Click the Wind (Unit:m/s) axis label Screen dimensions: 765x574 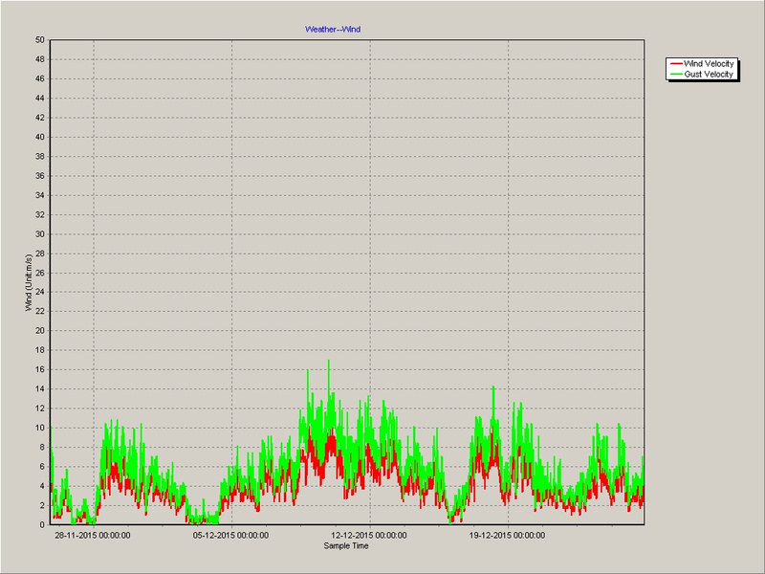(29, 282)
